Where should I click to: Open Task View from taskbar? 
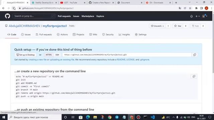pyautogui.click(x=73, y=117)
